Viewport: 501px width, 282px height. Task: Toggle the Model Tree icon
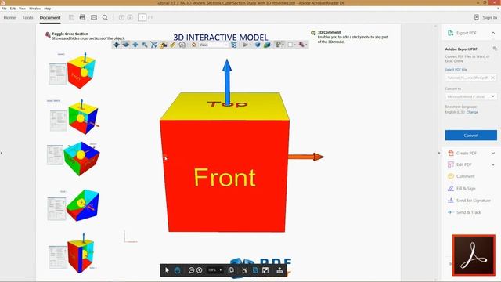click(x=234, y=45)
